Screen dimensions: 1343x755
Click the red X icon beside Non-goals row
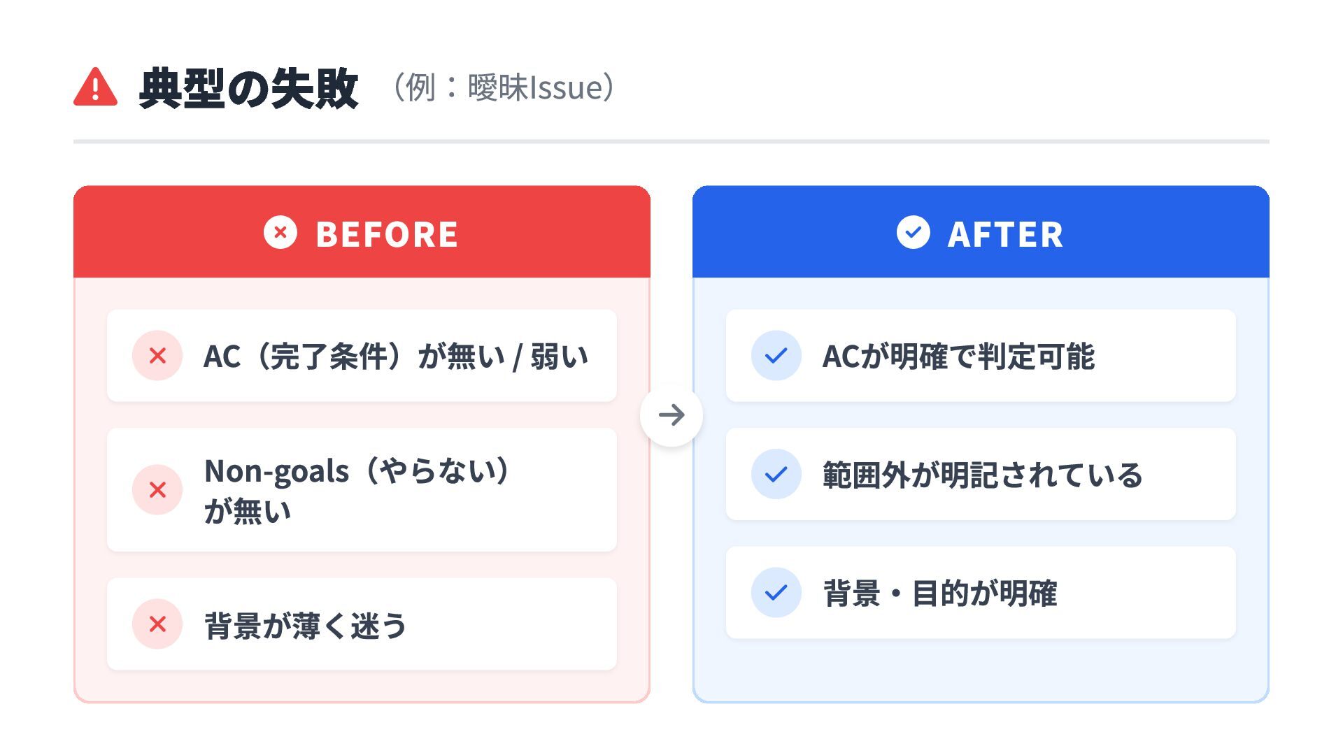157,490
